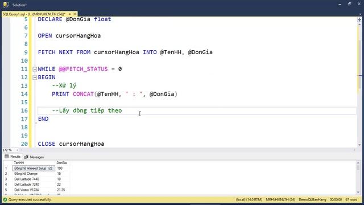Select the 'Dell Latitude 7440' cell
Viewport: 364px width, 205px height.
[x=34, y=179]
